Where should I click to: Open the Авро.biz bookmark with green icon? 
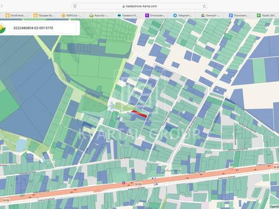pyautogui.click(x=99, y=16)
